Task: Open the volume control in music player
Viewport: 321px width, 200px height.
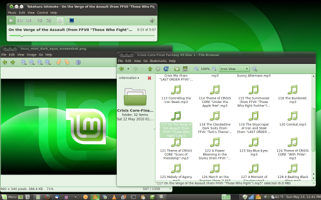Action: (152, 20)
